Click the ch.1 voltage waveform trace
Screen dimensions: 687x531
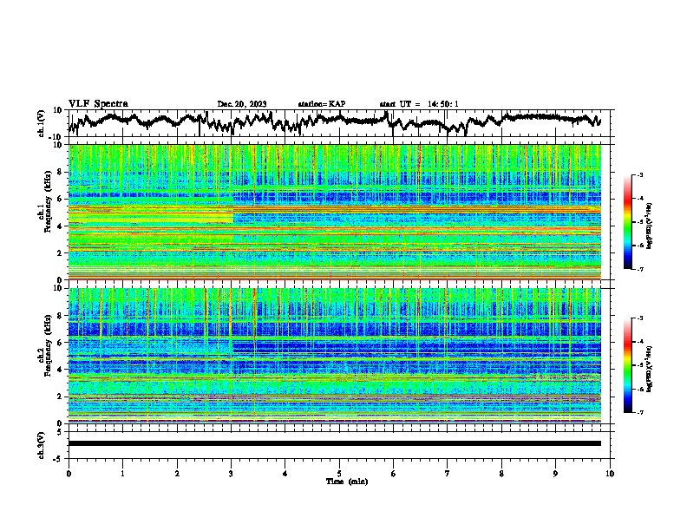(x=334, y=122)
